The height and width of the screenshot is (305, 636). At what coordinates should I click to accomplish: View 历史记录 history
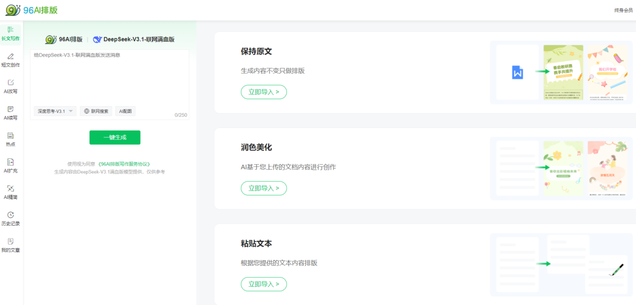coord(10,219)
